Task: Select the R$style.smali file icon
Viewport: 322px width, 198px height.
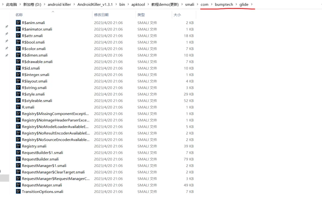Action: click(18, 94)
